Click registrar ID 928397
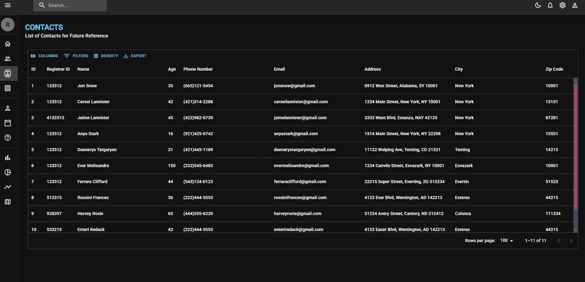 [54, 213]
